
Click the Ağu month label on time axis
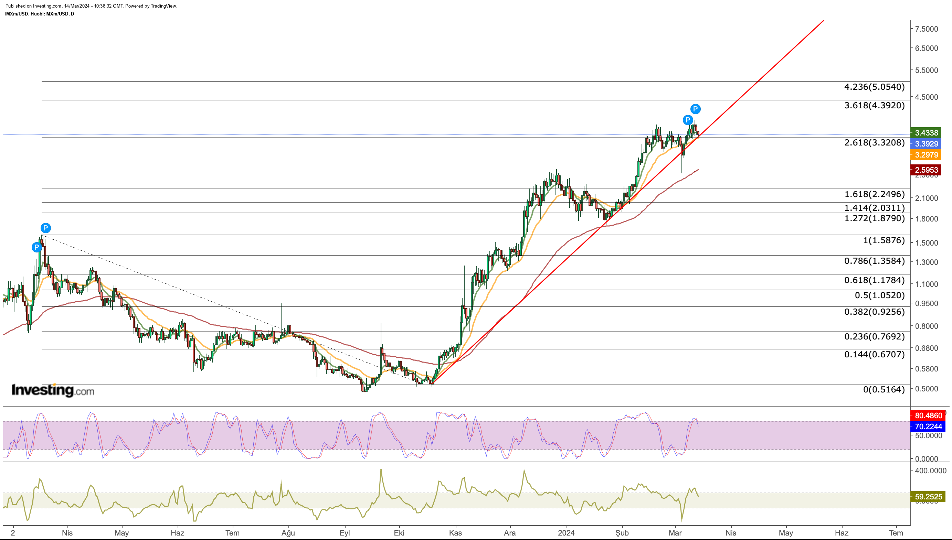pyautogui.click(x=288, y=533)
